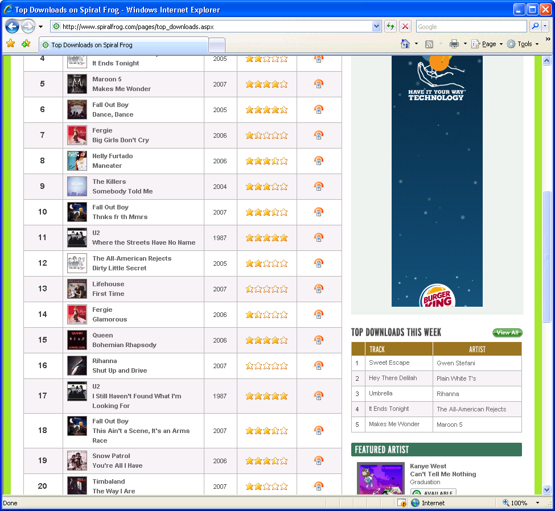Open the RSS feeds icon
The width and height of the screenshot is (555, 511).
coord(429,44)
